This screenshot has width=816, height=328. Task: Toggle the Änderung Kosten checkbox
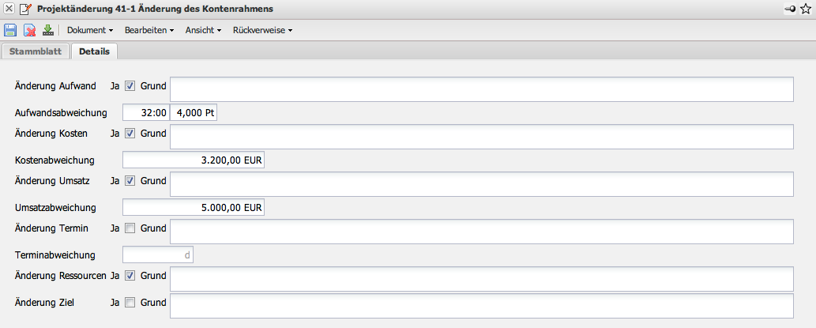pyautogui.click(x=130, y=134)
